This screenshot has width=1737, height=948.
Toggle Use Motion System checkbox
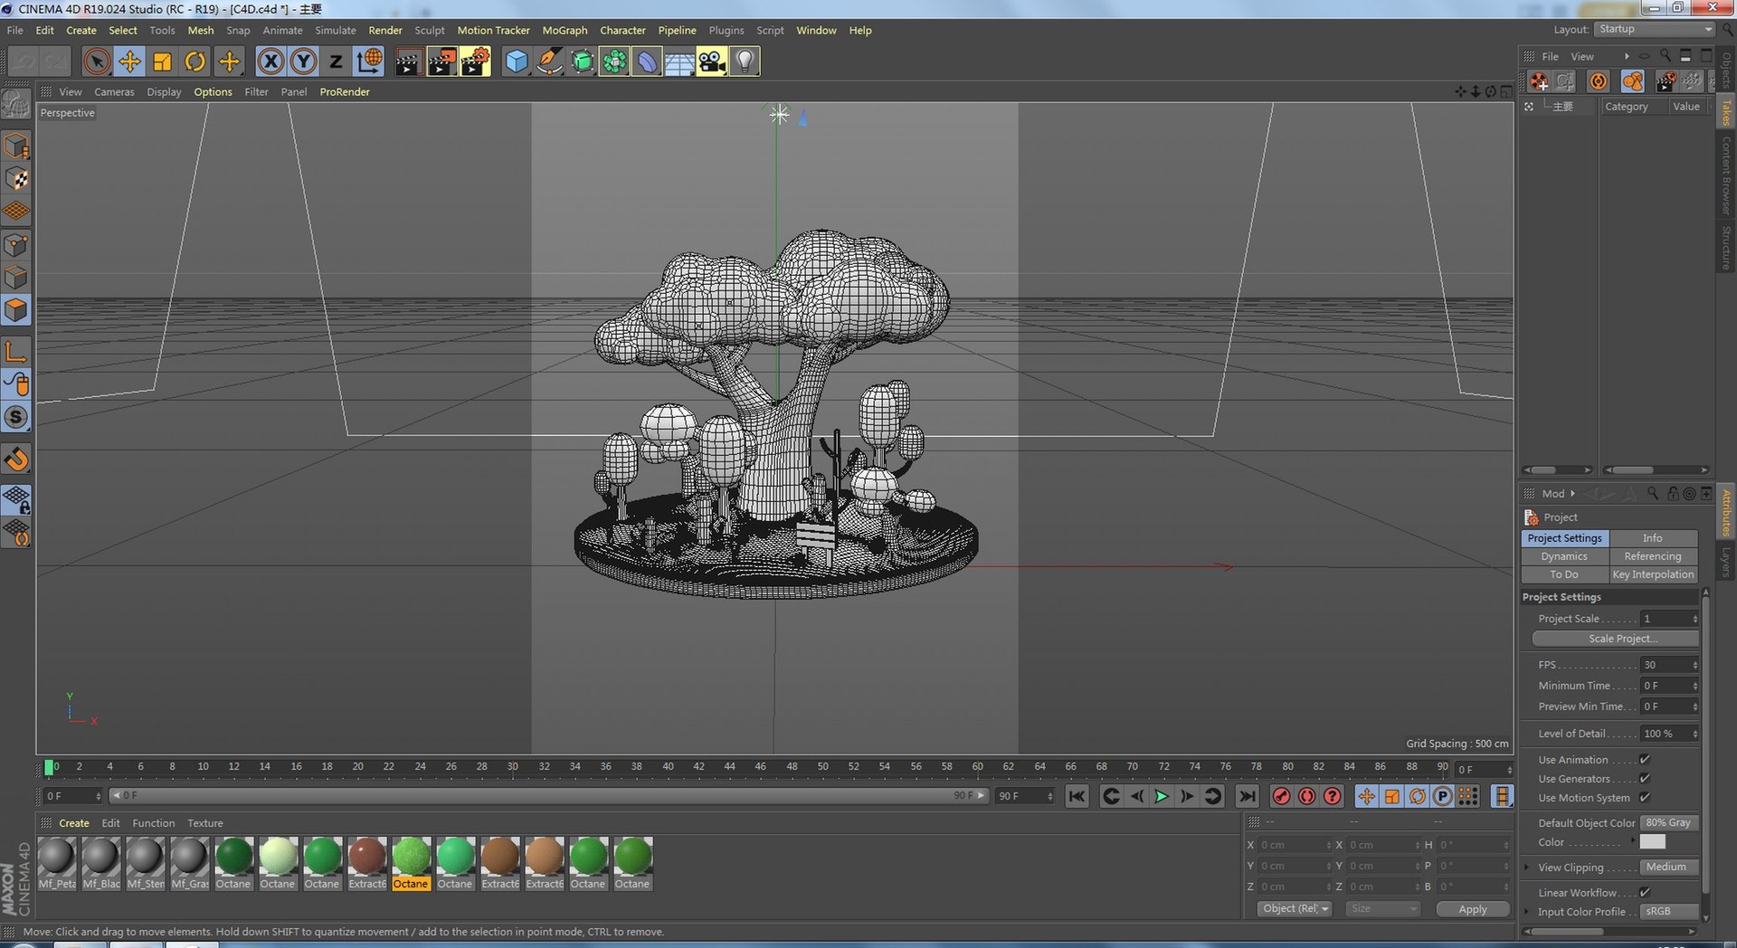click(1645, 798)
